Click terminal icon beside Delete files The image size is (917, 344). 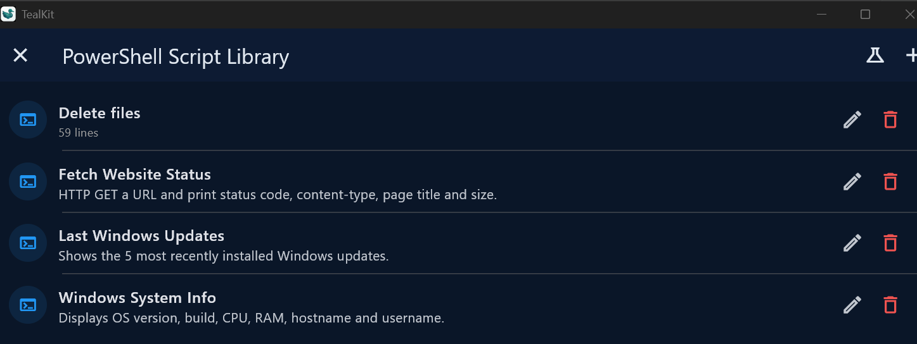coord(28,120)
